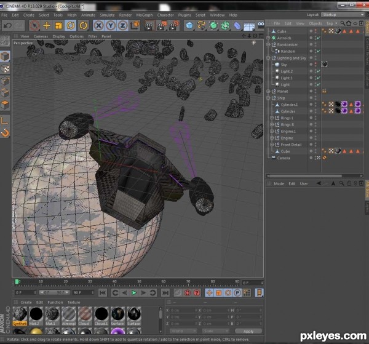The height and width of the screenshot is (344, 369).
Task: Toggle the Y axis lock
Action: coord(111,25)
